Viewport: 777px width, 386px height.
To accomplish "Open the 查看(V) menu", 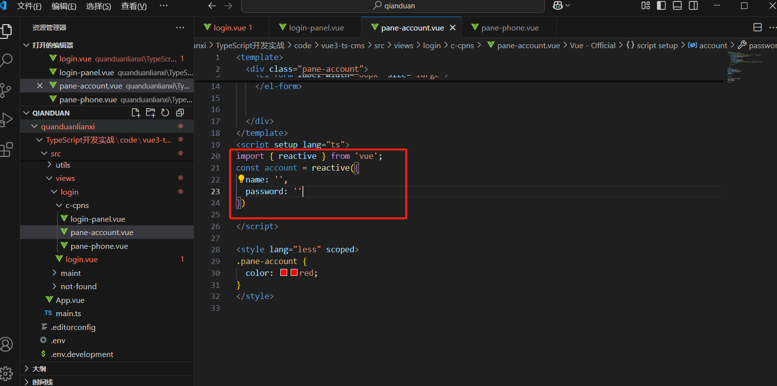I will pos(134,6).
